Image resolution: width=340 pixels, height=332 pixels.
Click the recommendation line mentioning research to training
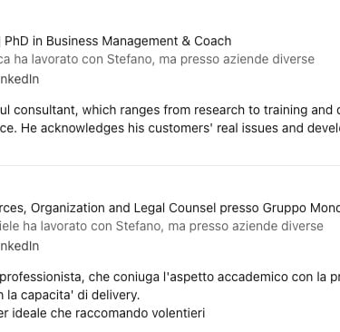point(170,110)
